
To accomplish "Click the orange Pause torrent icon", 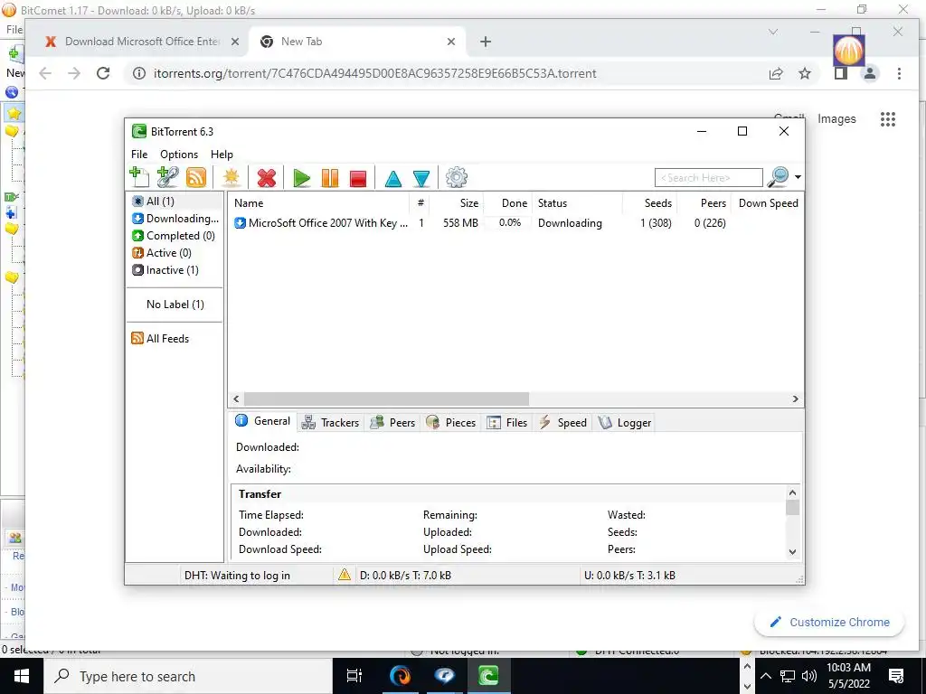I will coord(329,178).
